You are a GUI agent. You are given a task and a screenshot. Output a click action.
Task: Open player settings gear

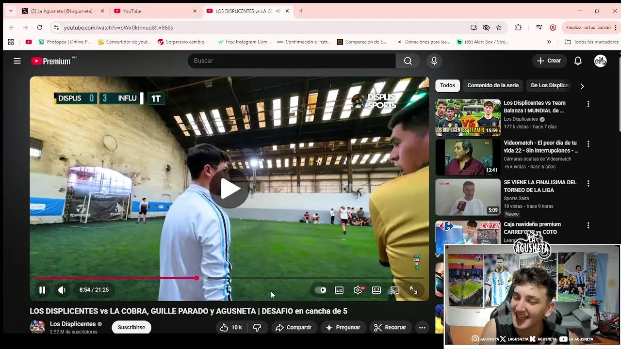[x=358, y=290]
